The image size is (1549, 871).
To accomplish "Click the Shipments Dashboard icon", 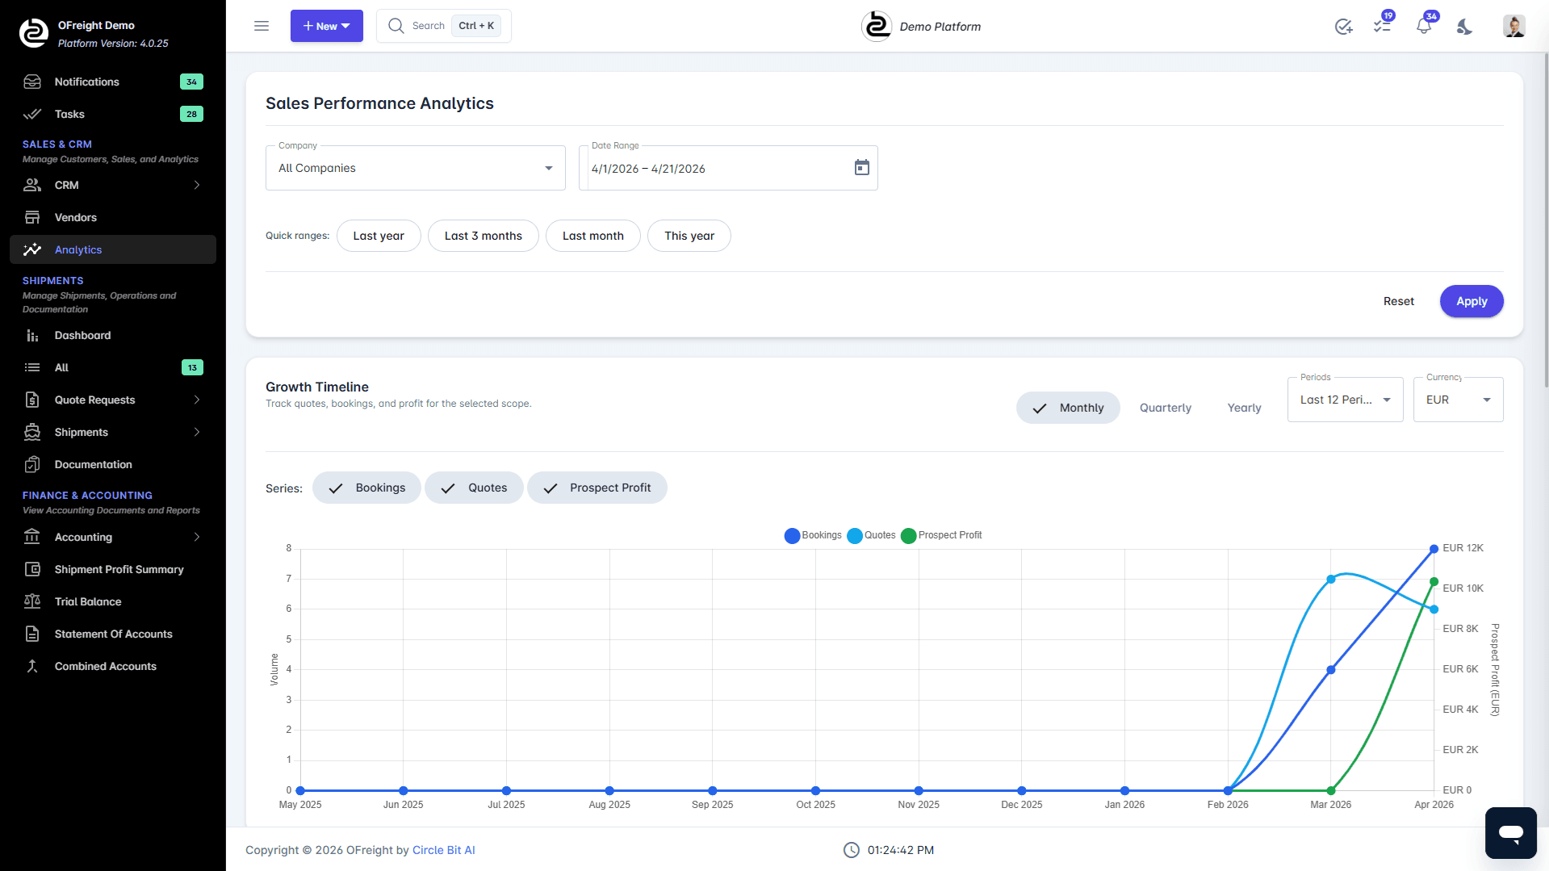I will click(32, 335).
